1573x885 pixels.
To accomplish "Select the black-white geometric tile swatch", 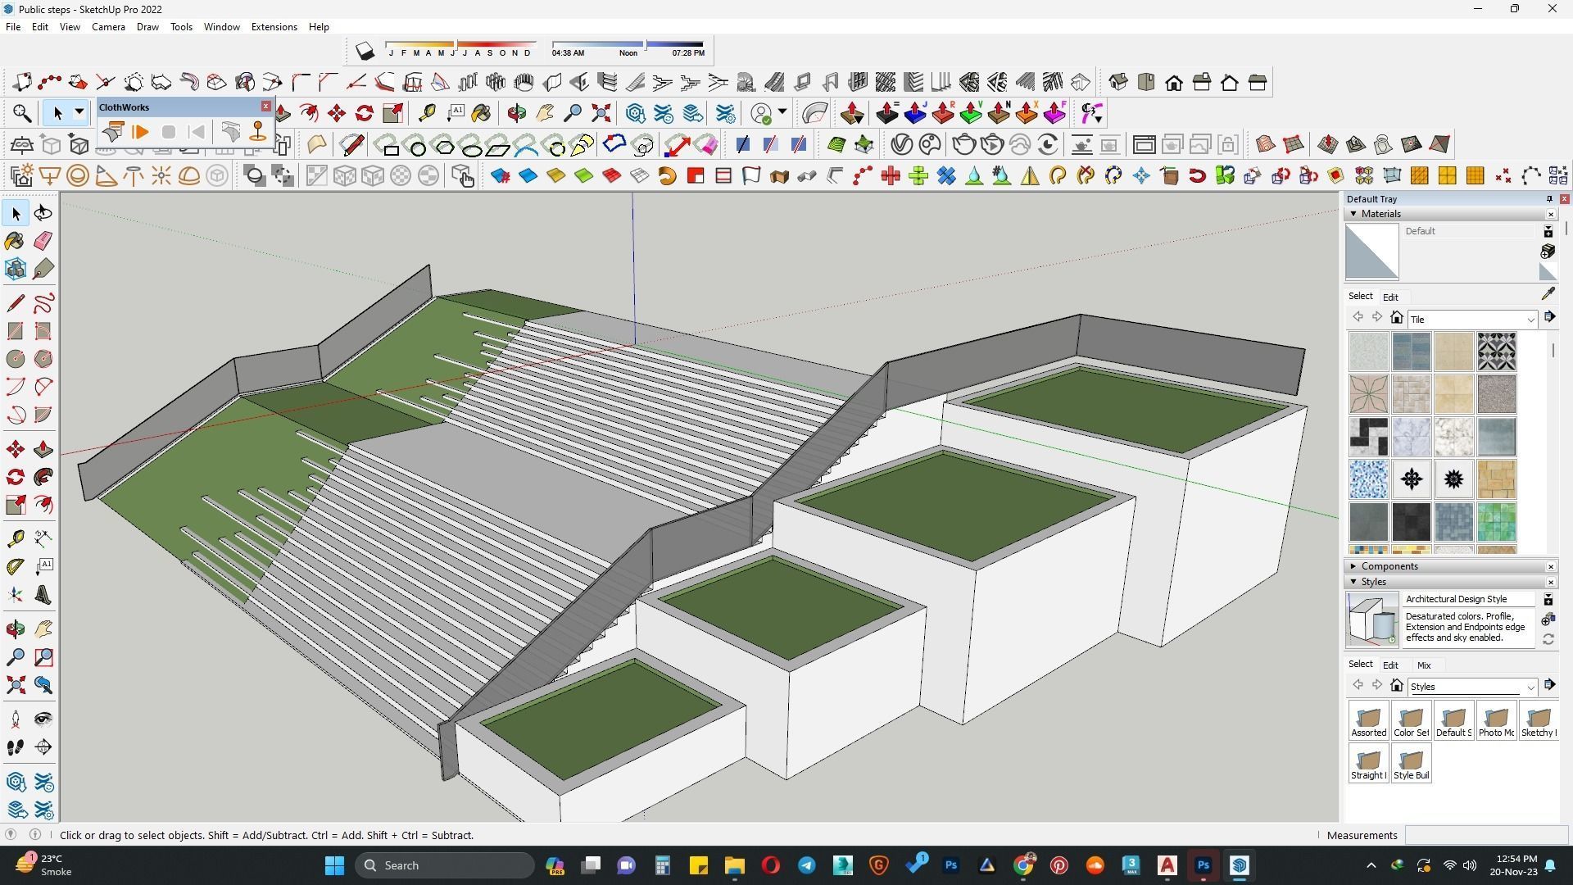I will (1496, 352).
